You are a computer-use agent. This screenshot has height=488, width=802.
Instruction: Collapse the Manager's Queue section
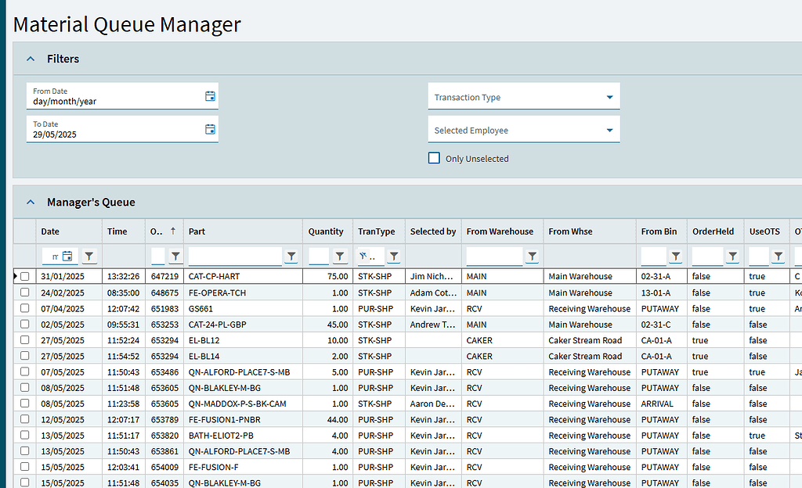point(30,201)
